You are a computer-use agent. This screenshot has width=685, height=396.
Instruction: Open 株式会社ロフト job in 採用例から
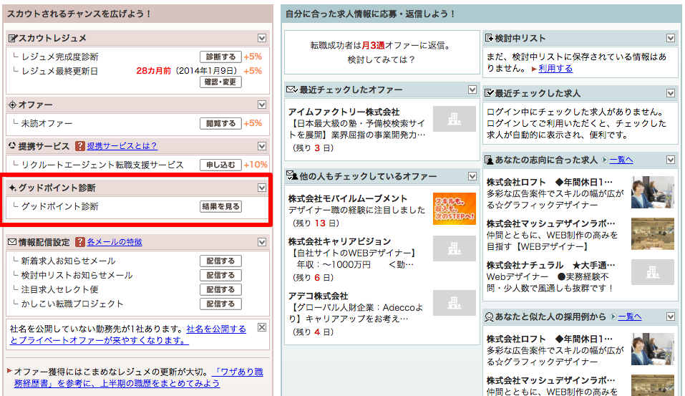tap(550, 339)
